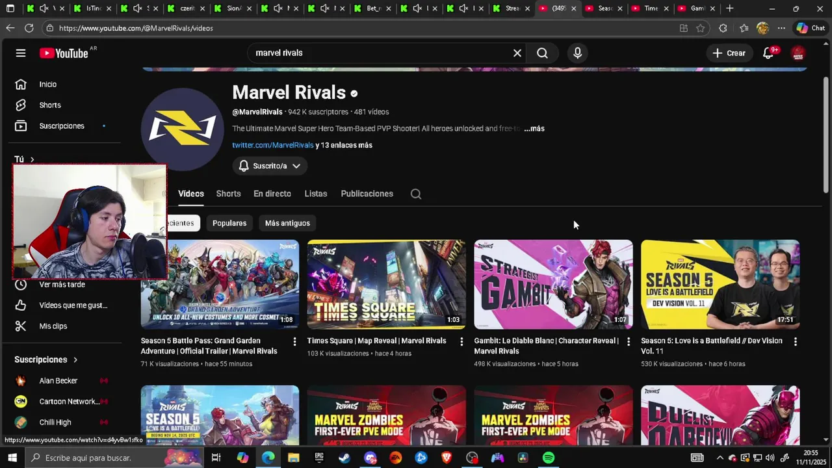Image resolution: width=832 pixels, height=468 pixels.
Task: Click the Windows taskbar search box
Action: [114, 458]
